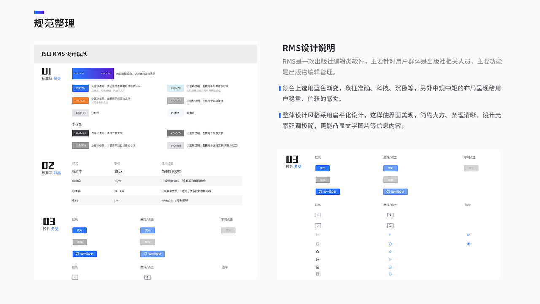The width and height of the screenshot is (540, 304).
Task: Click the default gray forward arrow button
Action: 318,226
